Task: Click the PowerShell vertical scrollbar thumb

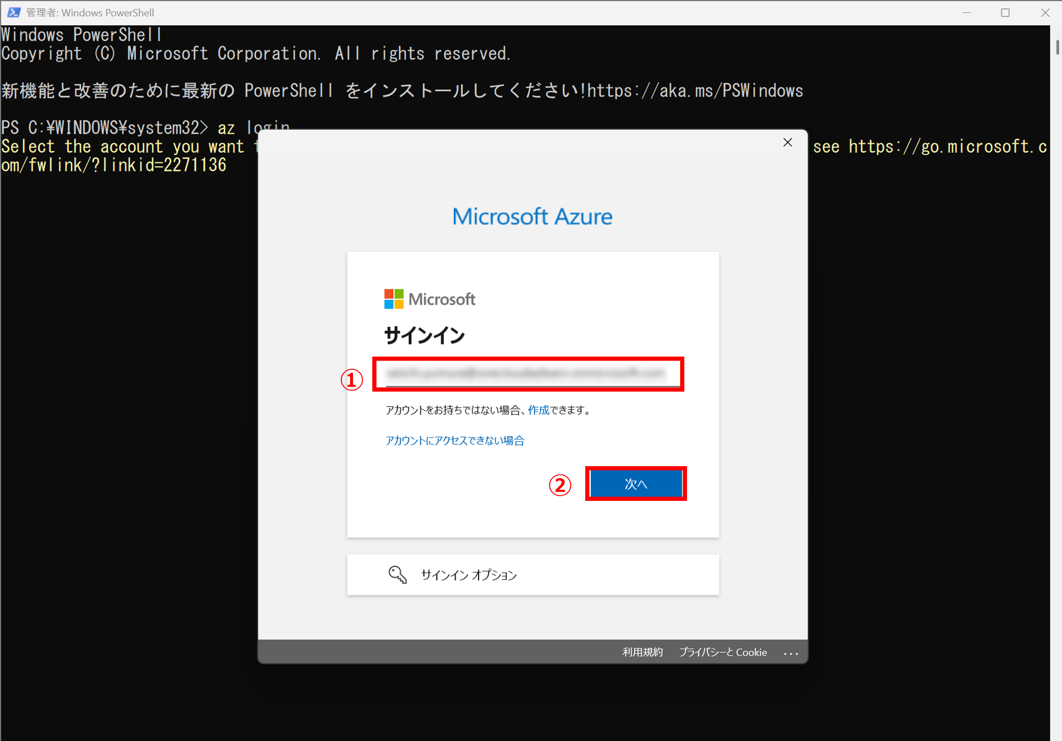Action: point(1057,48)
